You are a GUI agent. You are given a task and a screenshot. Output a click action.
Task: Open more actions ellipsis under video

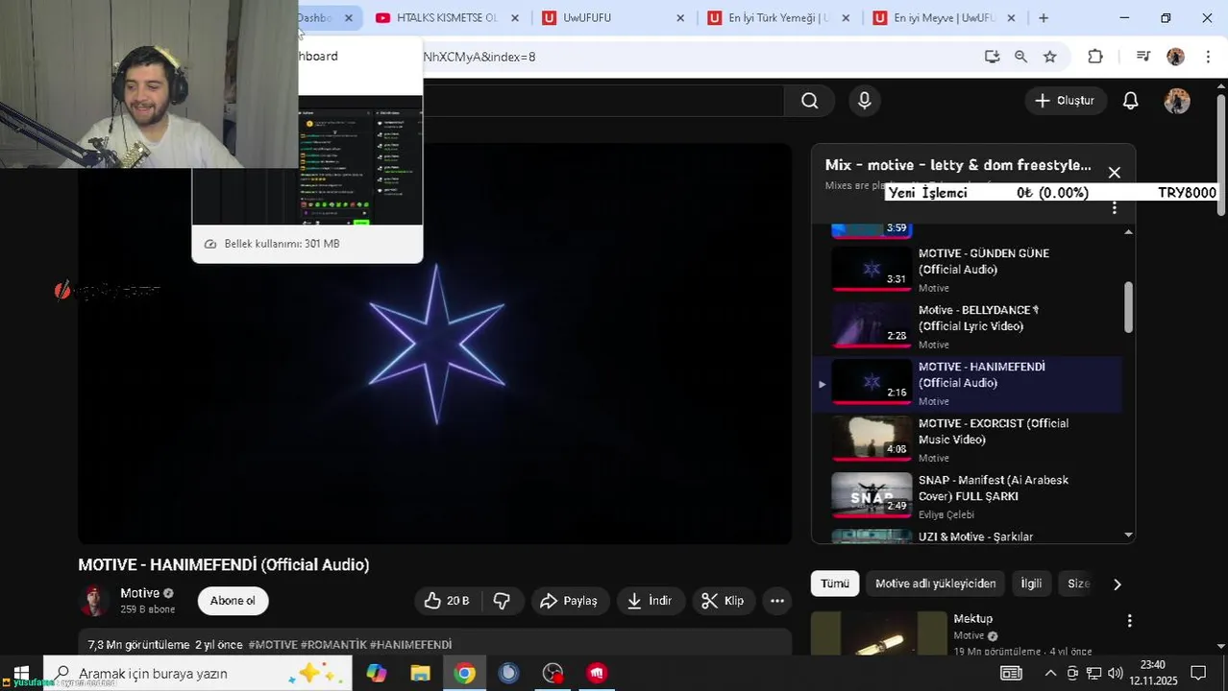pos(777,601)
